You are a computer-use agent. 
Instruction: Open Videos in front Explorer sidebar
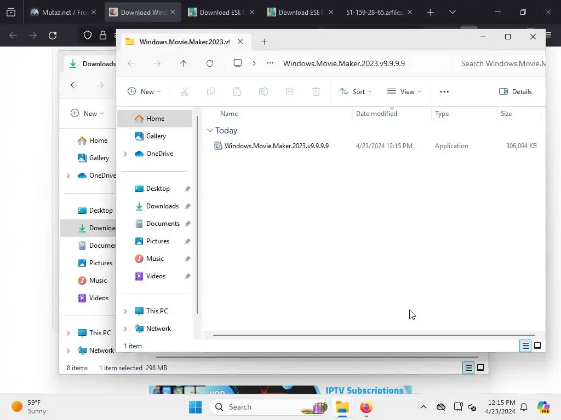point(155,276)
